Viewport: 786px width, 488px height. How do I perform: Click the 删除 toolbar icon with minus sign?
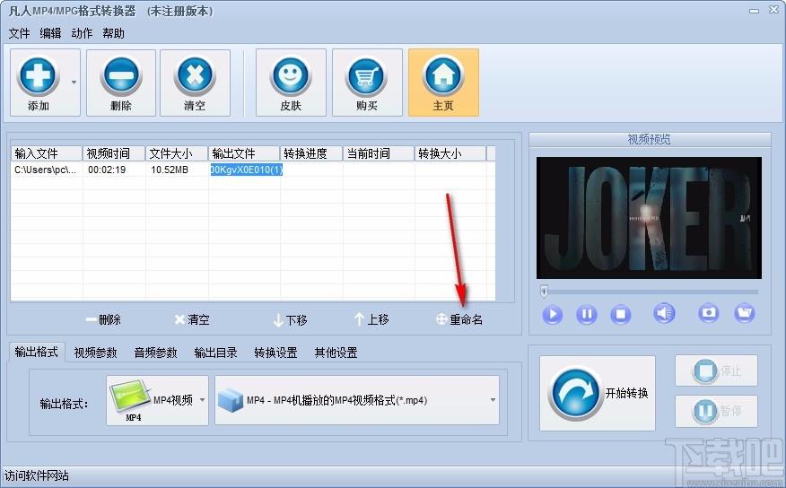coord(121,83)
